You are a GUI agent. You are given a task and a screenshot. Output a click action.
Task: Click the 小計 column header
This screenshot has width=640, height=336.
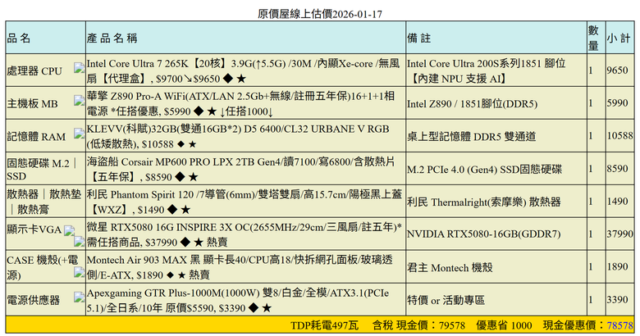click(619, 39)
